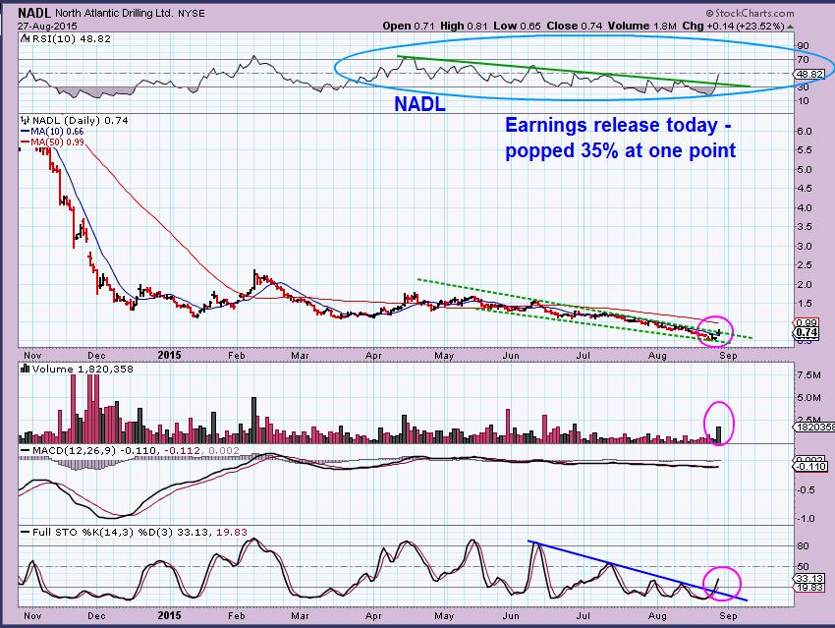Click the Open 0.71 value
The image size is (835, 628).
tap(409, 26)
